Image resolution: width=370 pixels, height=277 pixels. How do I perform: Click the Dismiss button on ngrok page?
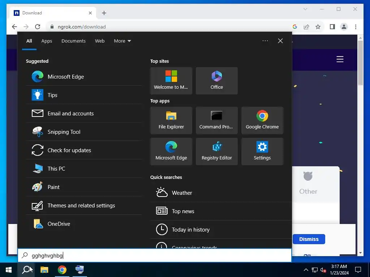309,239
